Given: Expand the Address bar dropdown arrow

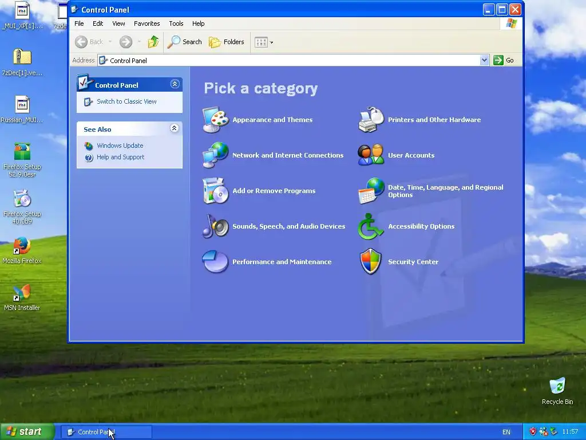Looking at the screenshot, I should [484, 60].
